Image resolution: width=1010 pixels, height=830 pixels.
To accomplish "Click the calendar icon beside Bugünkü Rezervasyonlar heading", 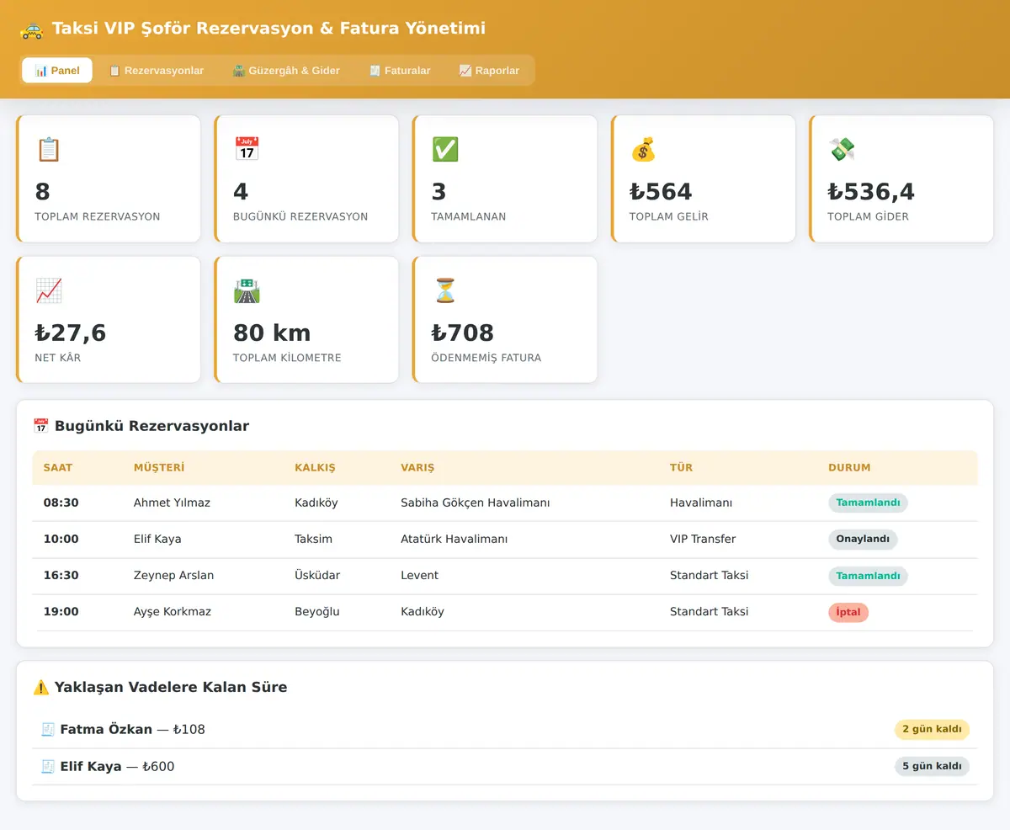I will 40,426.
